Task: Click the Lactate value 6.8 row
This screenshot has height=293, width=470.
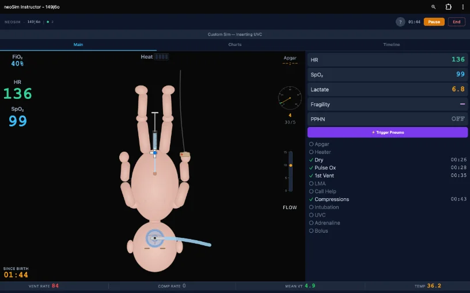Action: (387, 90)
